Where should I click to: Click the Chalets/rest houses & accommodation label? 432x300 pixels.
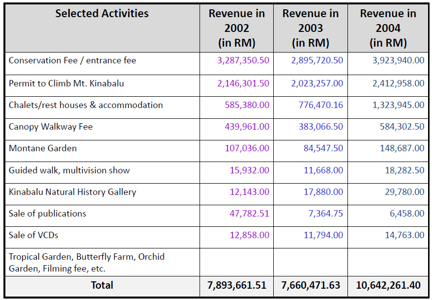(x=86, y=105)
